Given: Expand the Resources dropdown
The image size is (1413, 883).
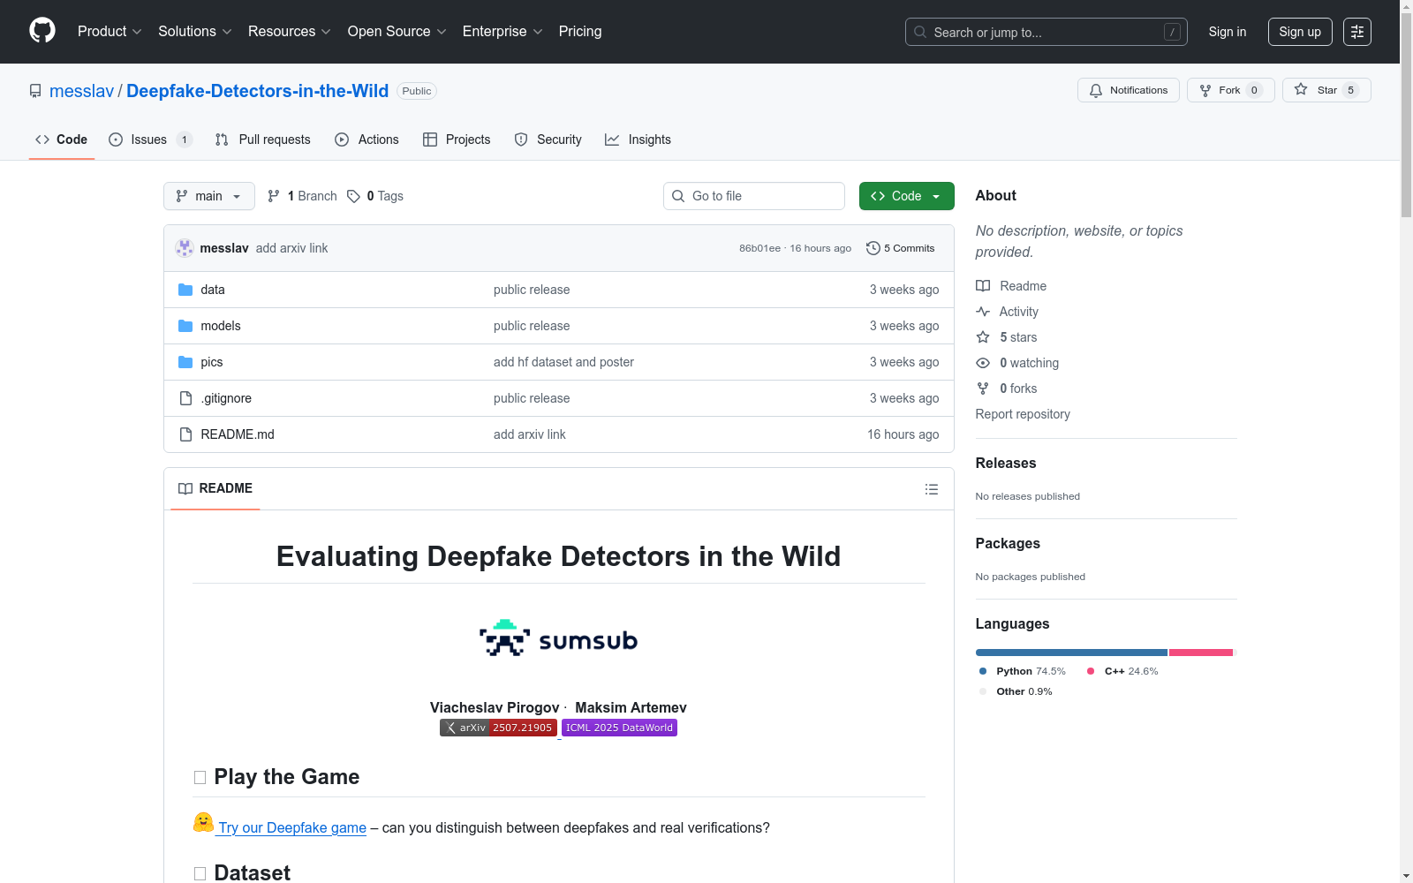Looking at the screenshot, I should point(290,32).
